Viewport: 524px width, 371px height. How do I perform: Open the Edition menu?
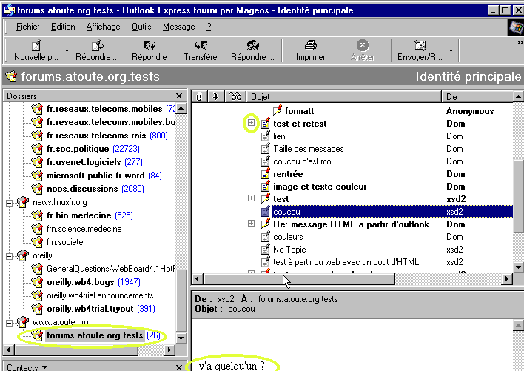point(63,27)
